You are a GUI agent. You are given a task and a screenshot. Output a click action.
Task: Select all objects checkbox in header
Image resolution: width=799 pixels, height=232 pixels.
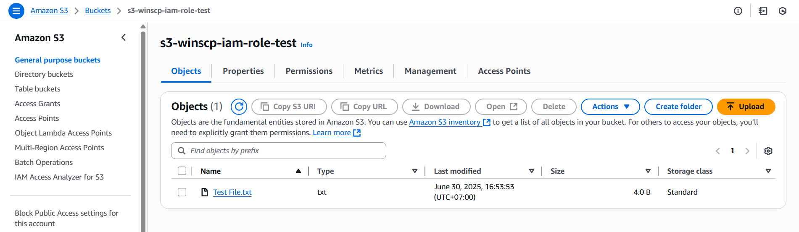point(182,171)
